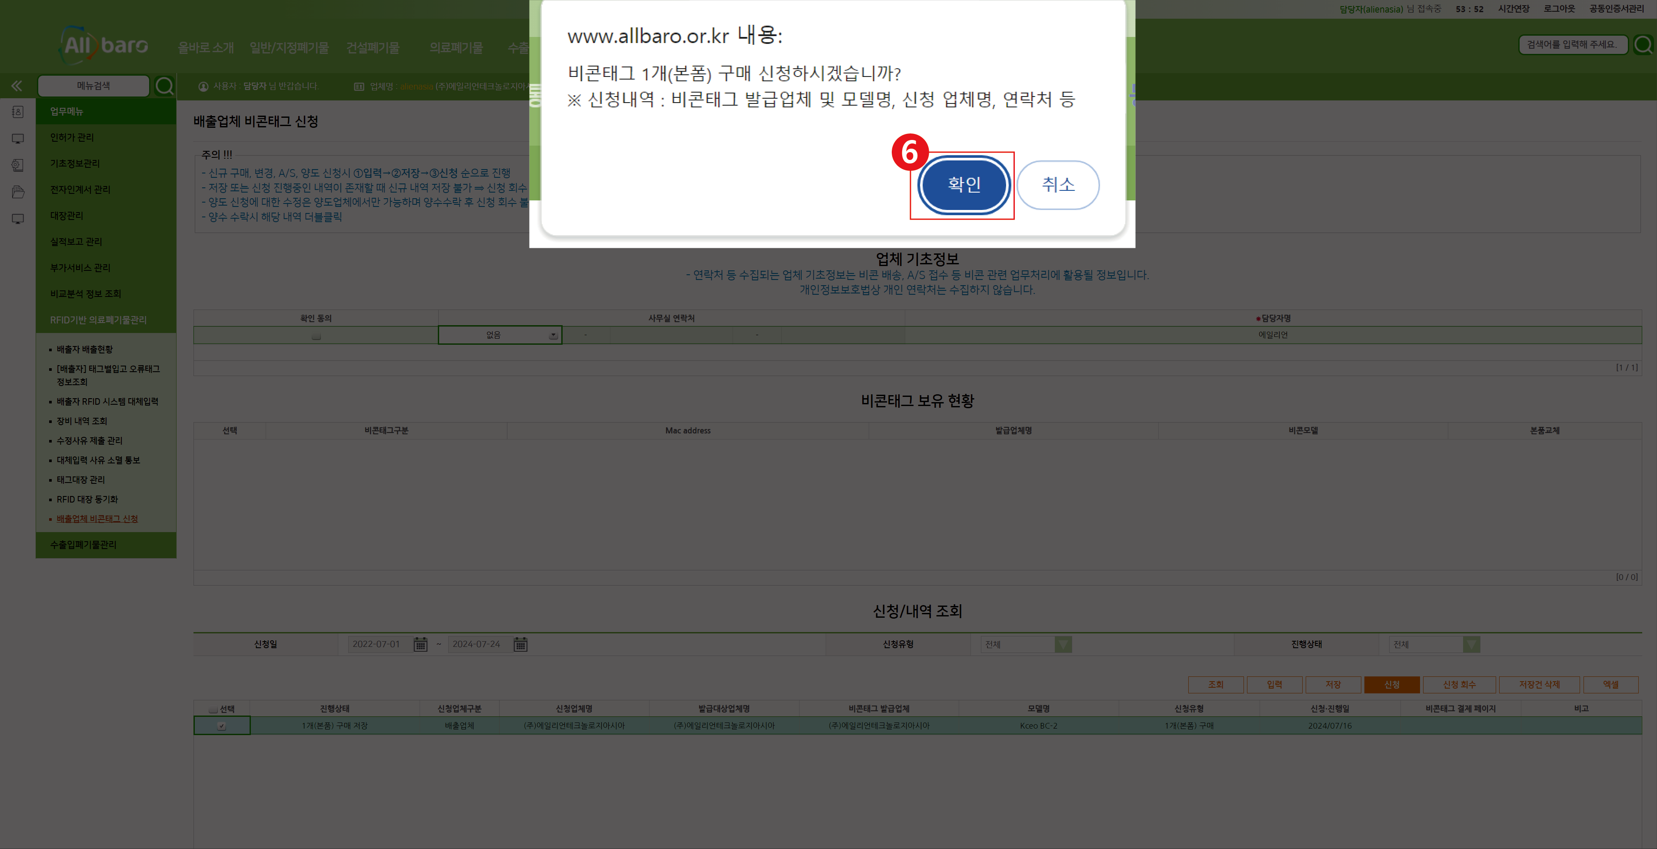Select the address-book icon for 업무메뉴
The image size is (1657, 849).
[17, 111]
